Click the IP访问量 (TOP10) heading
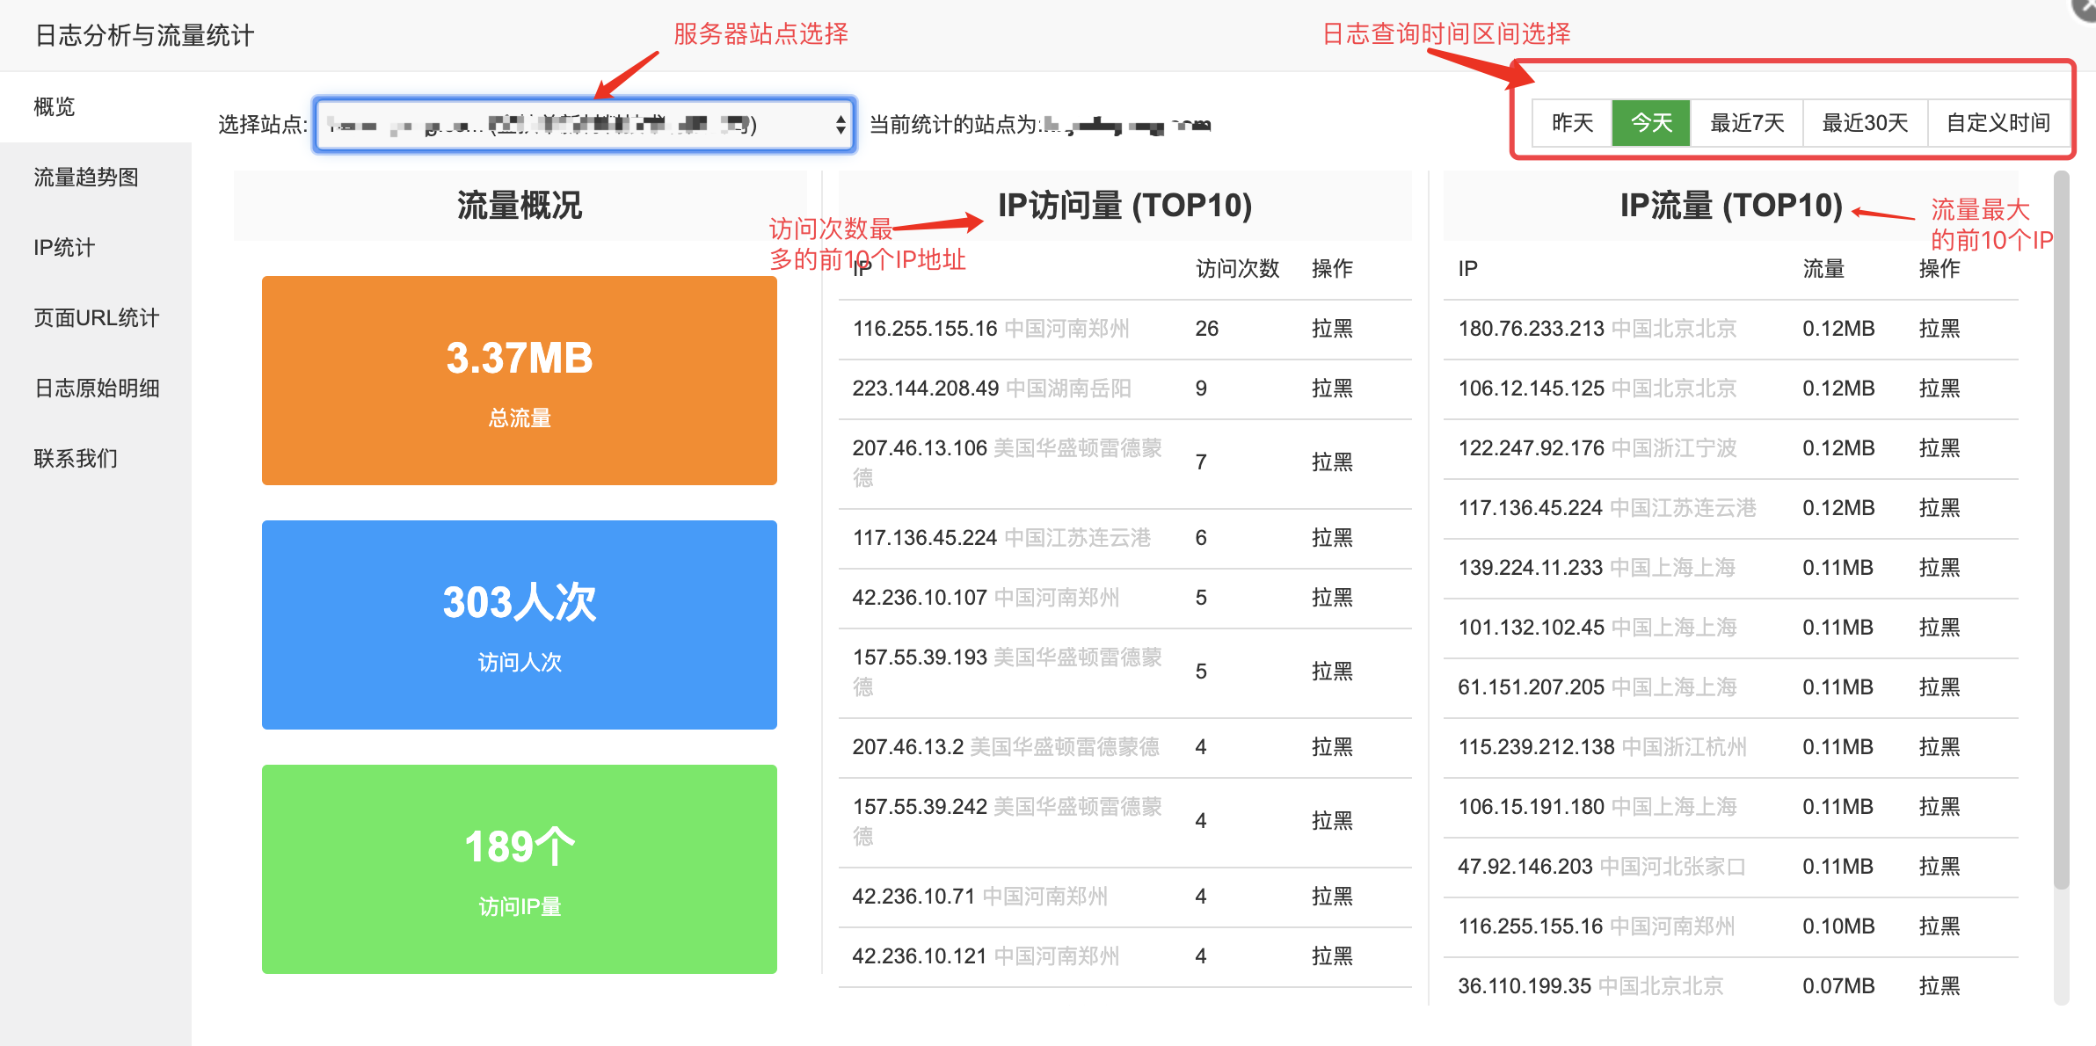Image resolution: width=2096 pixels, height=1046 pixels. point(1124,206)
